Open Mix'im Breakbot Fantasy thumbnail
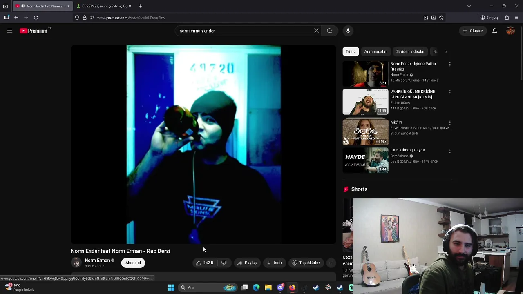The image size is (523, 294). click(x=365, y=132)
